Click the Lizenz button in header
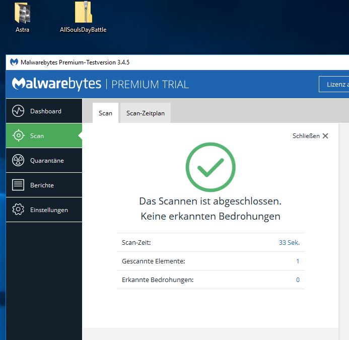This screenshot has width=349, height=340. tap(334, 84)
